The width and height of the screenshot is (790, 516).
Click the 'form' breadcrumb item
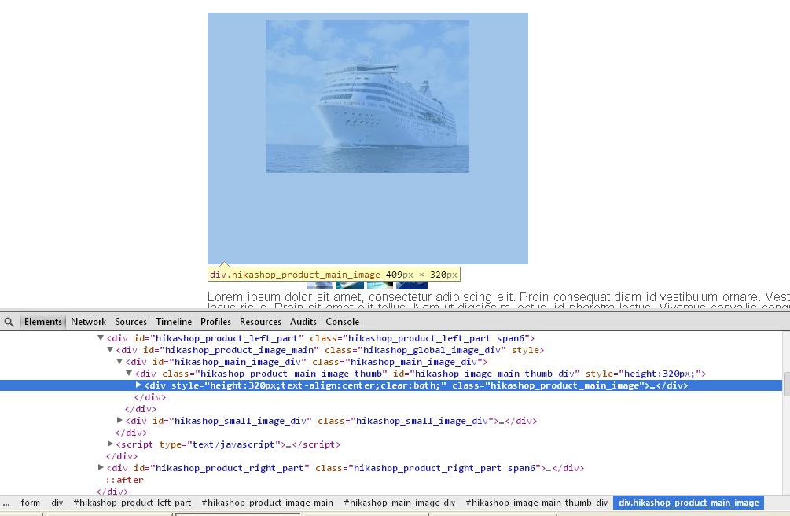click(x=30, y=503)
